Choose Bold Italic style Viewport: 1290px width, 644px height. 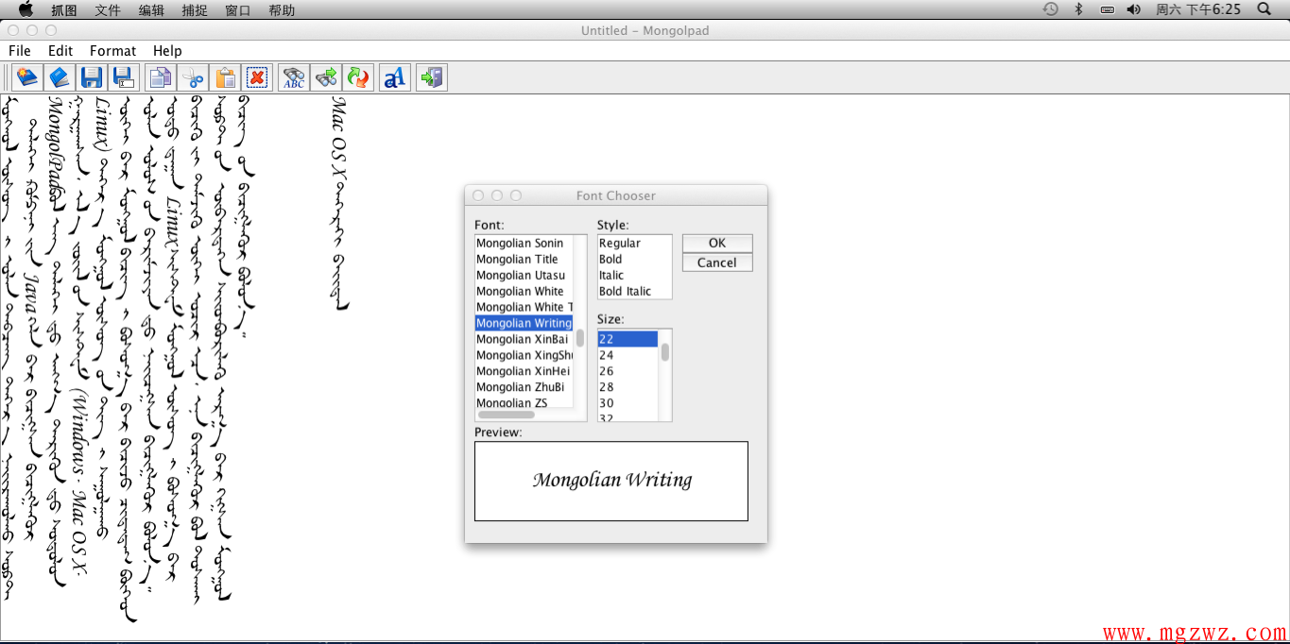coord(634,291)
